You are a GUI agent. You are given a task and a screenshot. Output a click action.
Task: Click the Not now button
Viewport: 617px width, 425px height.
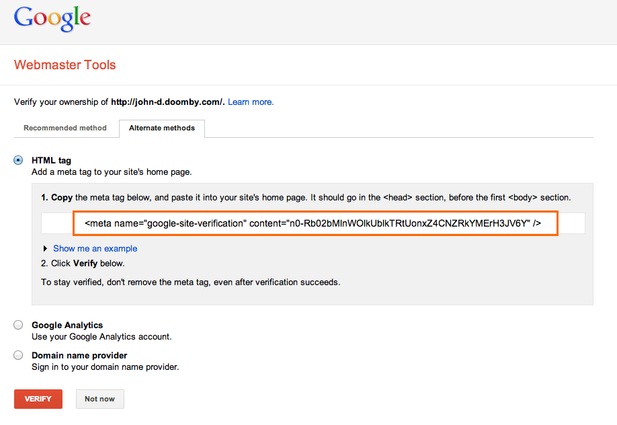pos(100,399)
